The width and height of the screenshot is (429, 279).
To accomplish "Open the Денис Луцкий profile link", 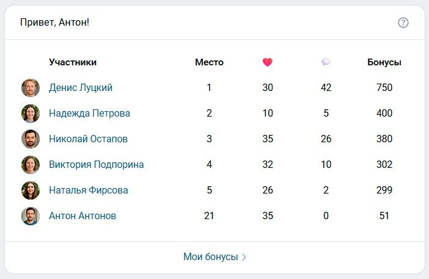I will point(81,88).
